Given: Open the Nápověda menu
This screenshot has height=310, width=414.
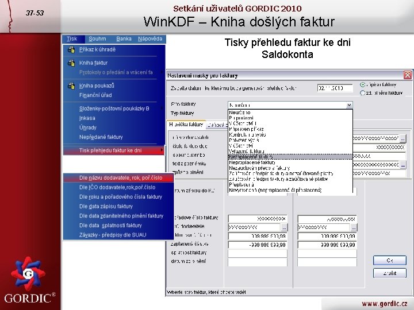Looking at the screenshot, I should pos(150,39).
